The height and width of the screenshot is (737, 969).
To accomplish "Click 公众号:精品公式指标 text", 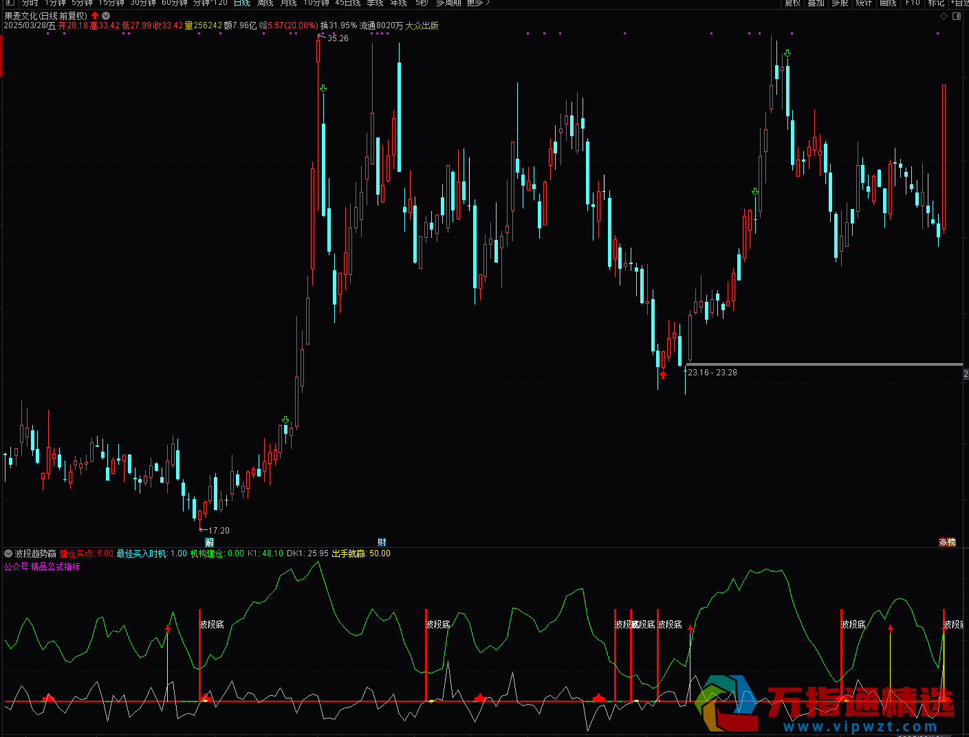I will (42, 566).
